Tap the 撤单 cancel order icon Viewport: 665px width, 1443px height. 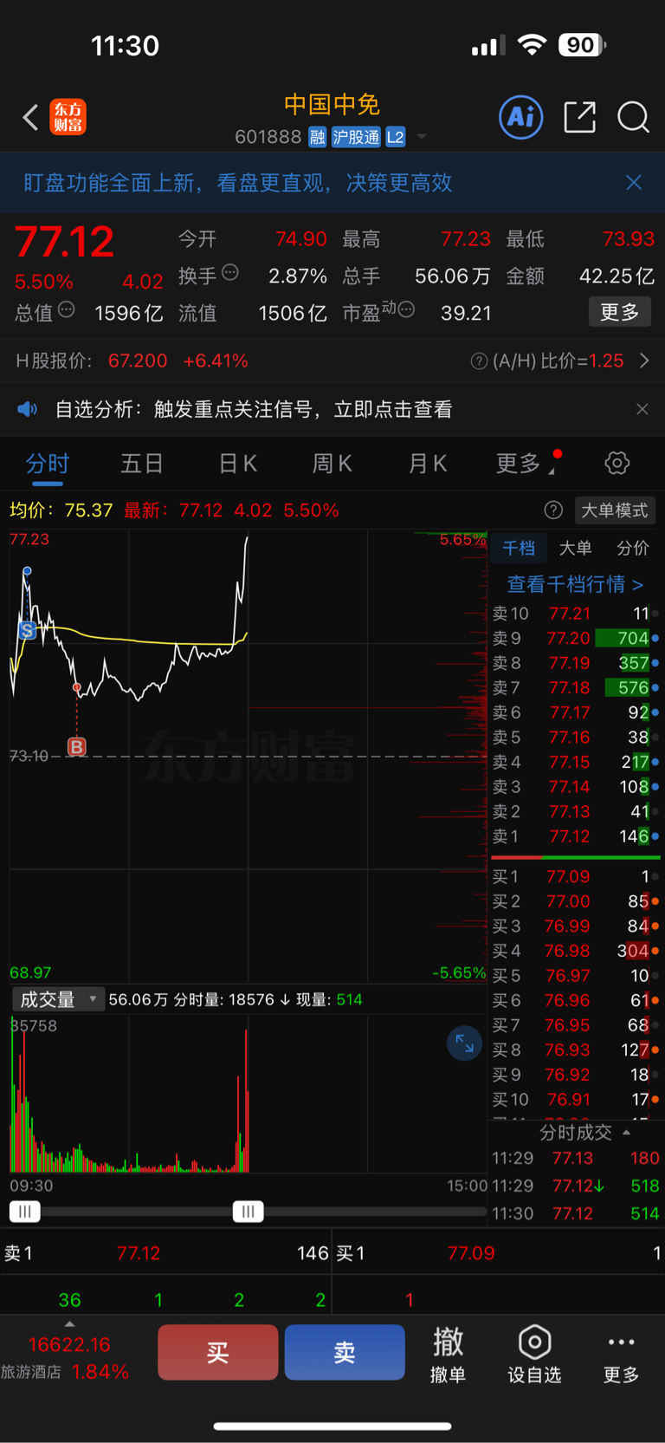pyautogui.click(x=448, y=1353)
